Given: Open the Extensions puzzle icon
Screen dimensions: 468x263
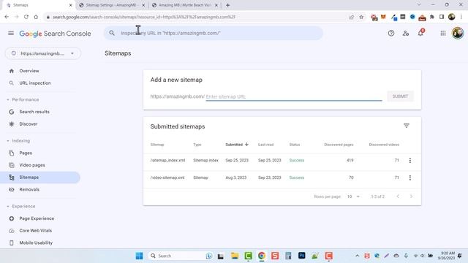Looking at the screenshot, I should (432, 17).
